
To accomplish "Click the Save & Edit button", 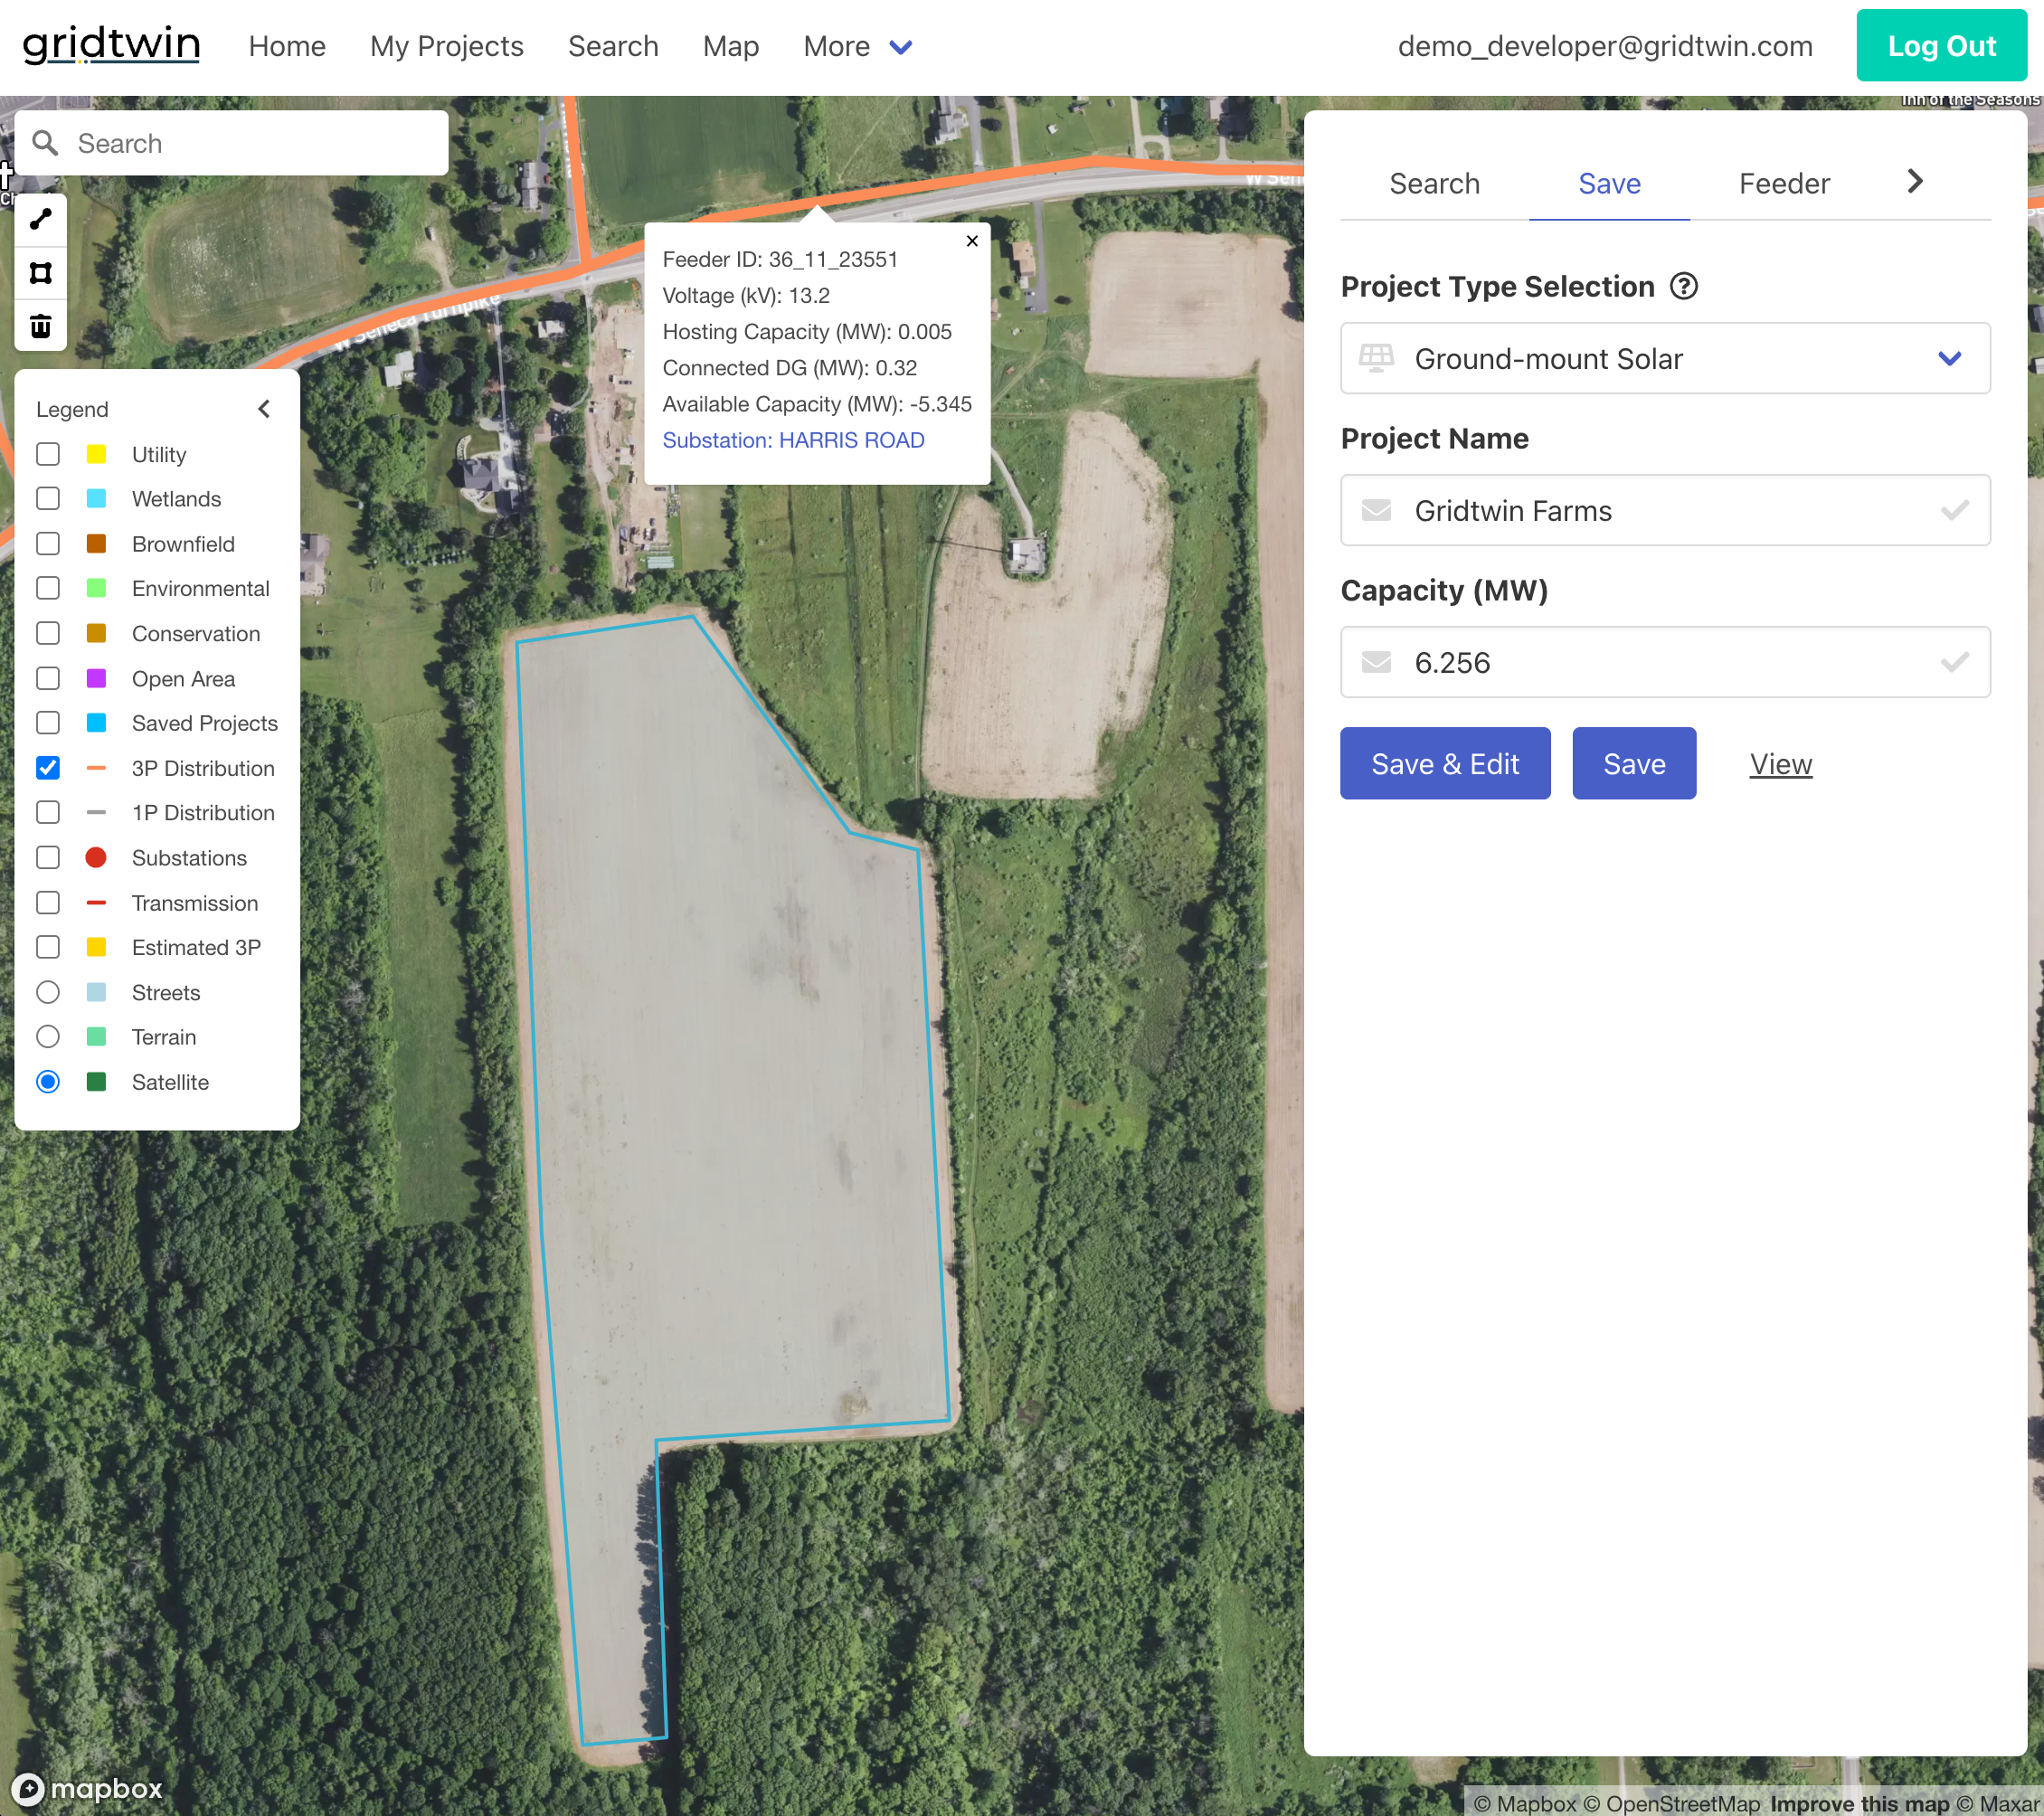I will [x=1444, y=763].
